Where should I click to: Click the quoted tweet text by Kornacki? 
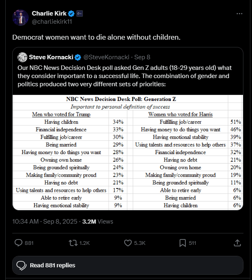tap(125, 76)
